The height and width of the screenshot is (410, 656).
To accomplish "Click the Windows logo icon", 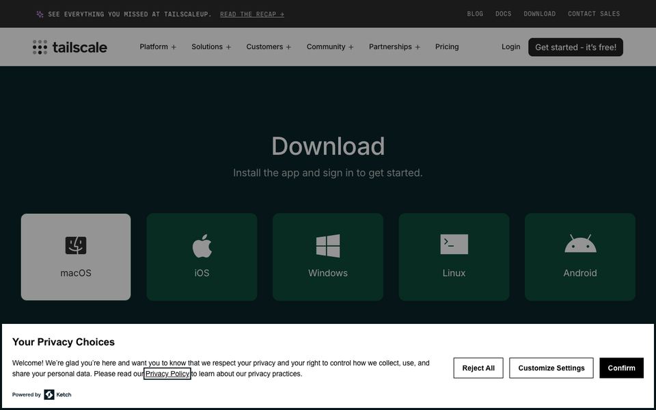I will (328, 245).
